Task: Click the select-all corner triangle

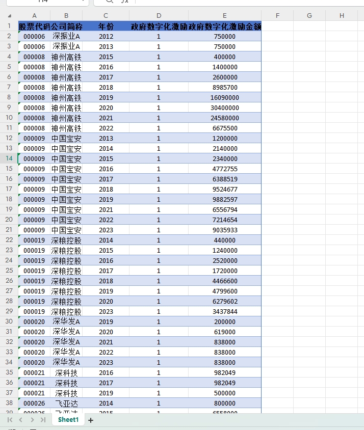Action: [x=10, y=16]
